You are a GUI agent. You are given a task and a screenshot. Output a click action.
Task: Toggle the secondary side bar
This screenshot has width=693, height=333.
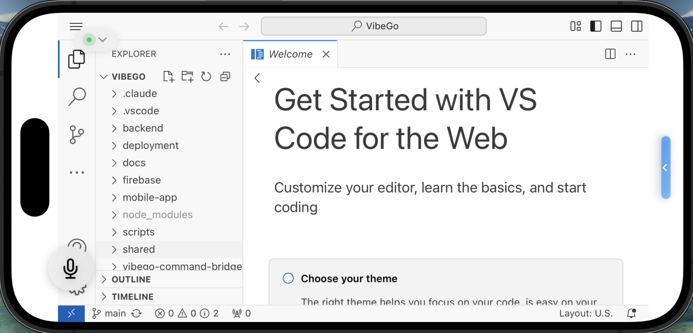pos(637,26)
